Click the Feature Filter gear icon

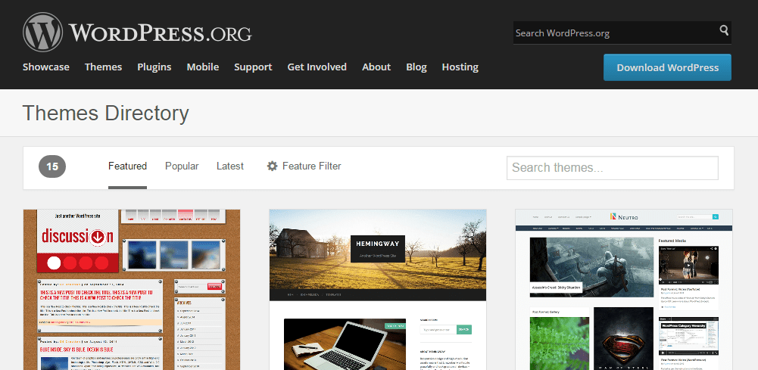(x=272, y=166)
